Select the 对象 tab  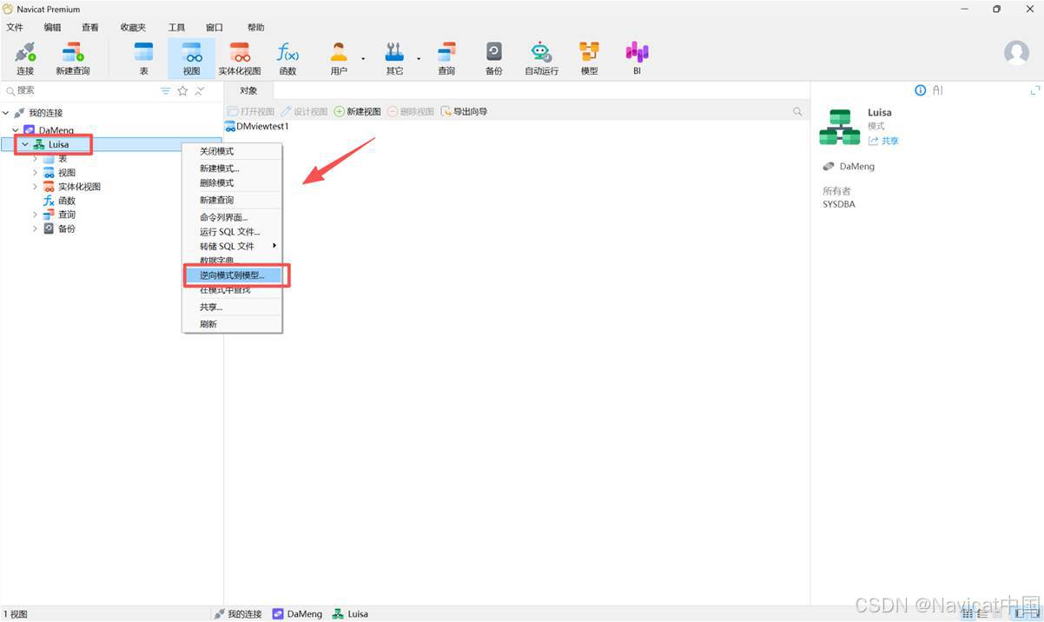click(248, 90)
